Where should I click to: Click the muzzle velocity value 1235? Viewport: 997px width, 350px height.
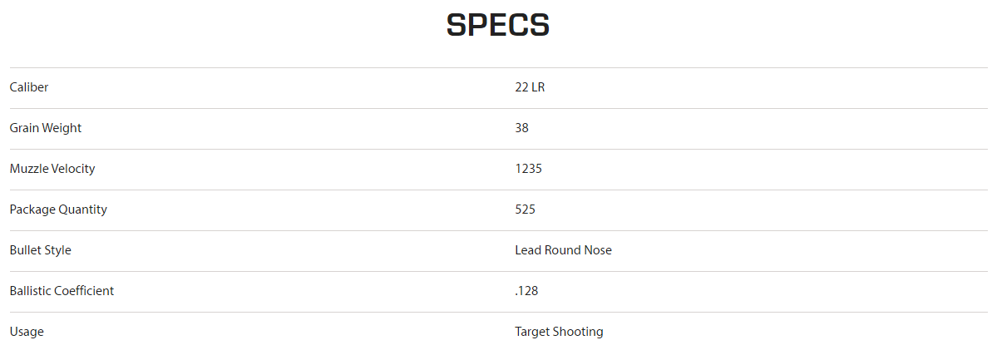(x=528, y=169)
